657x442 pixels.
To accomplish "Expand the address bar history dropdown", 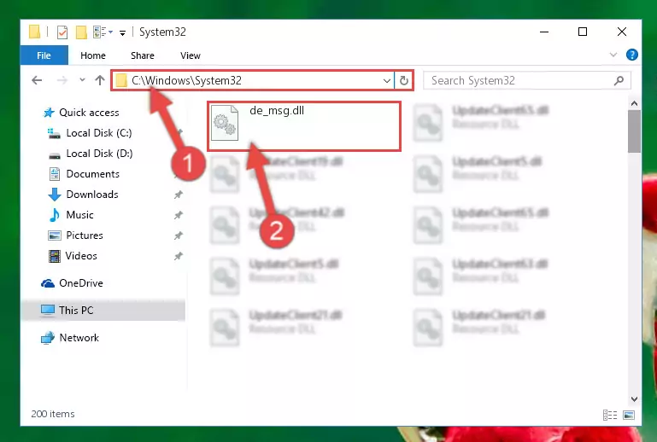I will (387, 80).
